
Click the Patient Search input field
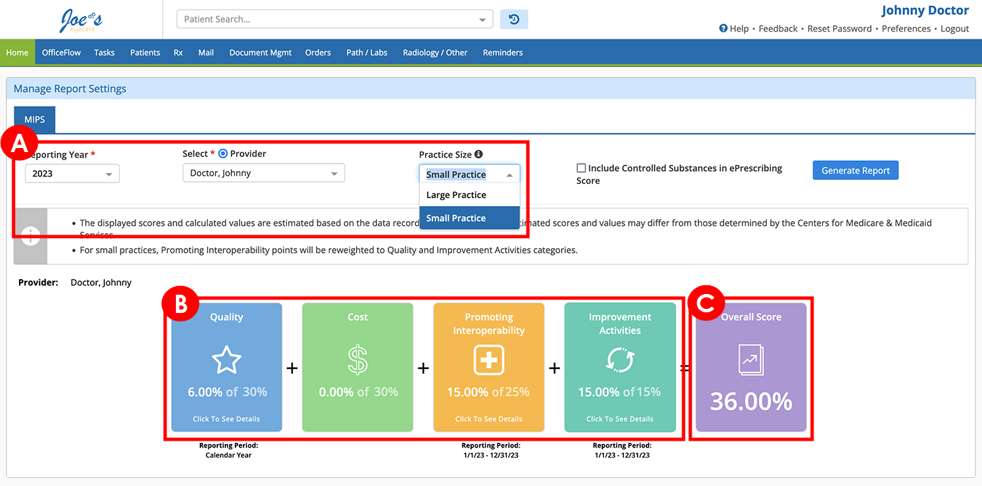click(x=328, y=20)
